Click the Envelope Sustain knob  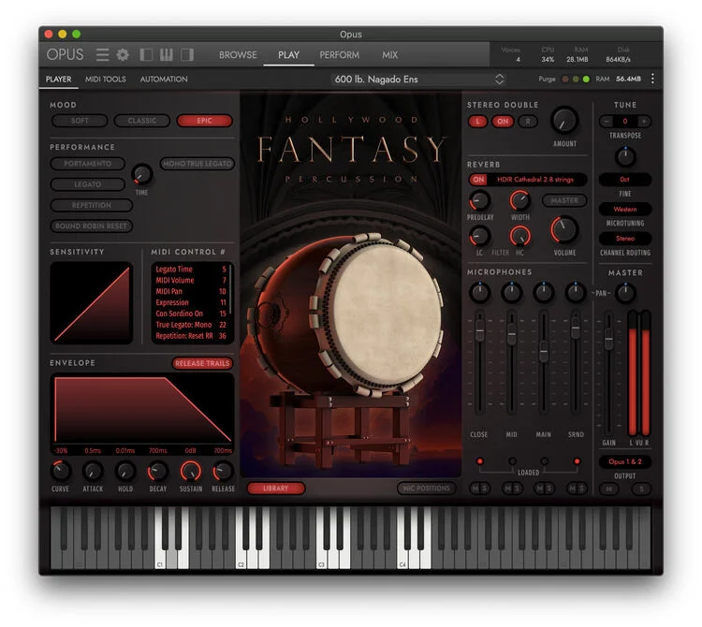(191, 471)
